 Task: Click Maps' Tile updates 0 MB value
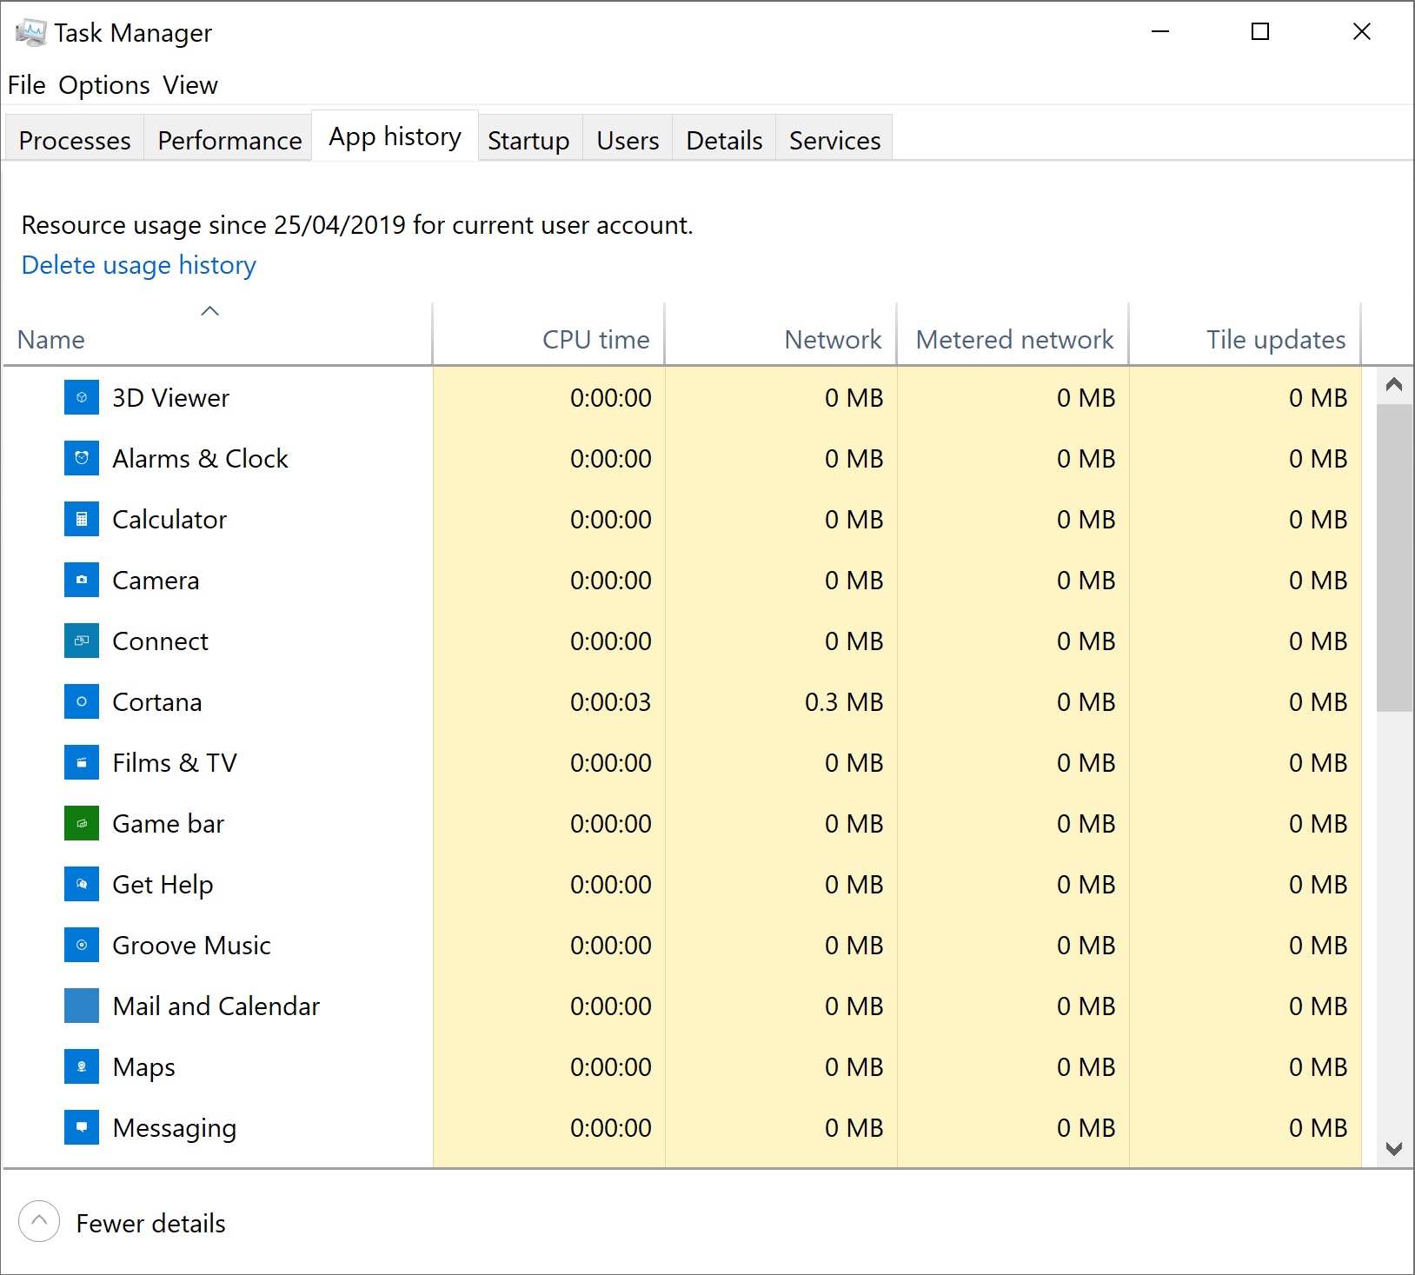[x=1318, y=1066]
